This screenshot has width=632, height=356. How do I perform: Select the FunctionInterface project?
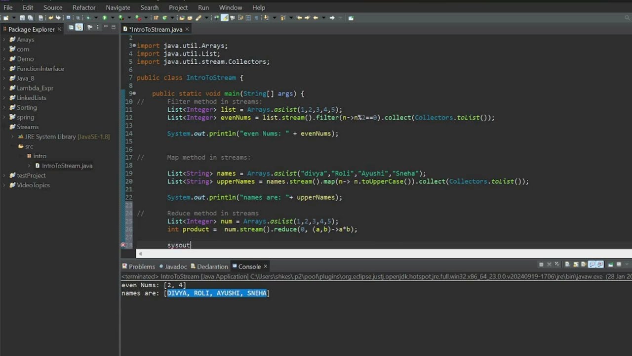click(40, 69)
